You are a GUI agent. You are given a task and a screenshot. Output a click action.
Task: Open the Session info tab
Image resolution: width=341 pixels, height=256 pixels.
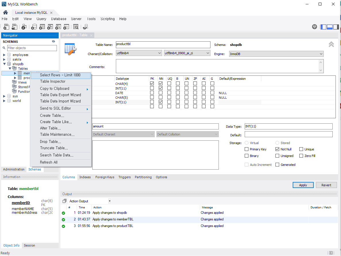(x=29, y=245)
